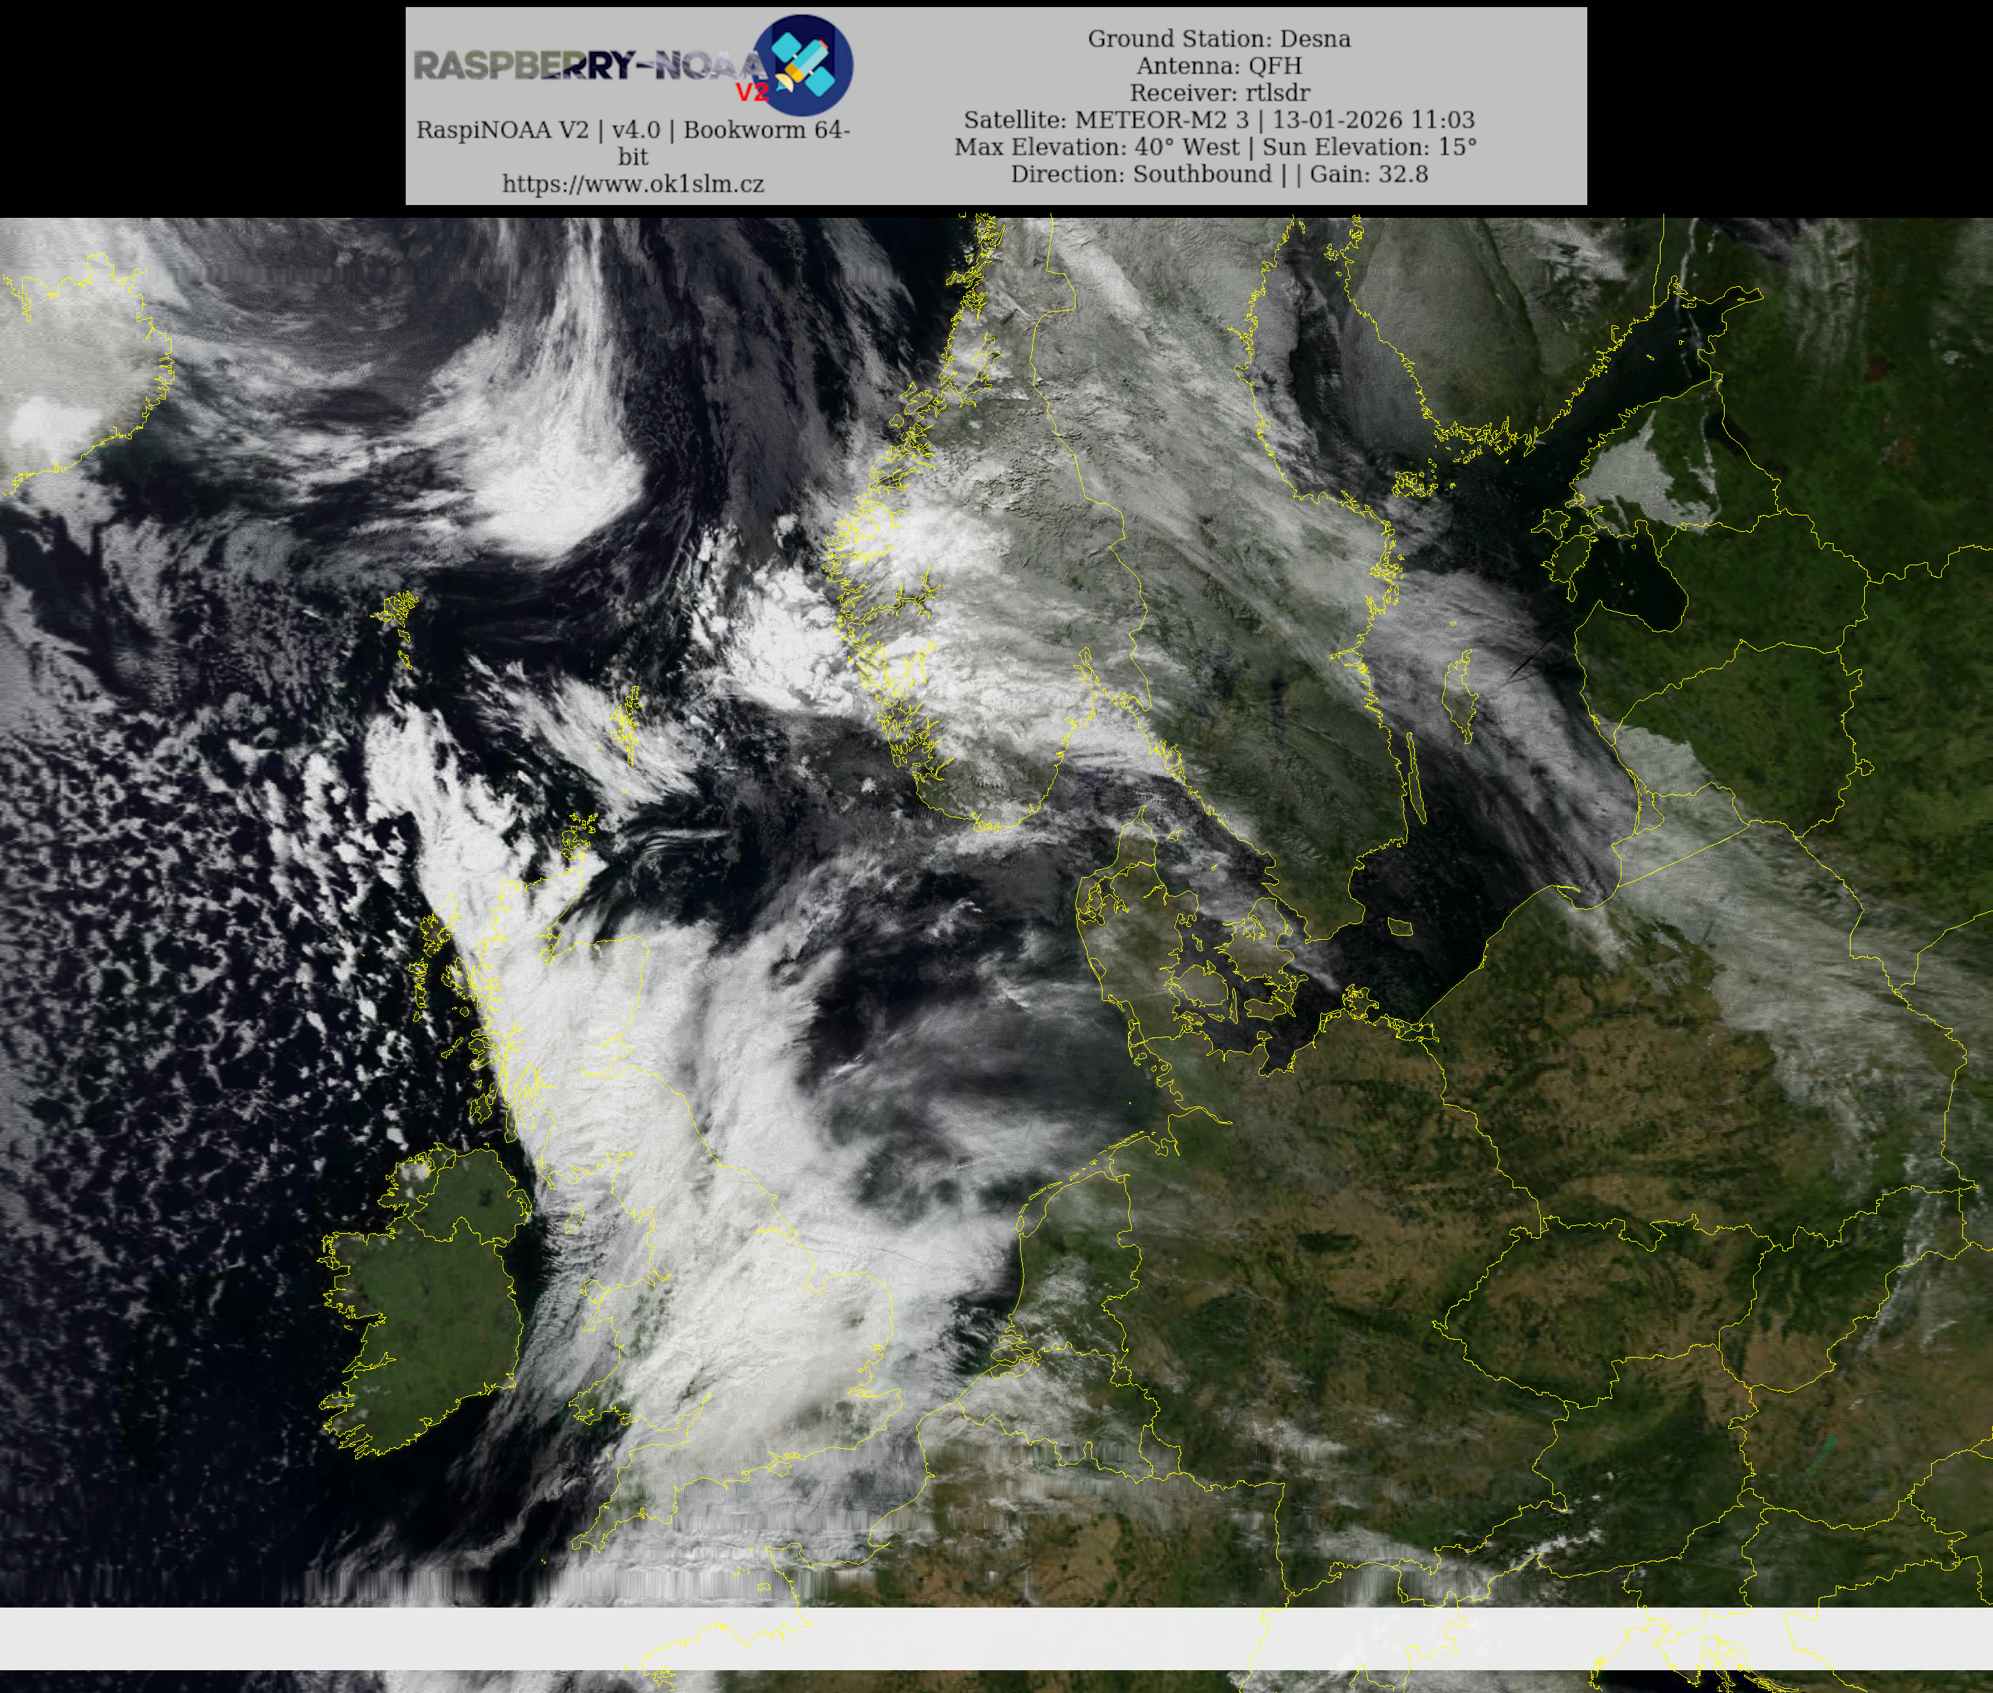Click the Direction: Southbound Gain text
1993x1693 pixels.
coord(1218,174)
